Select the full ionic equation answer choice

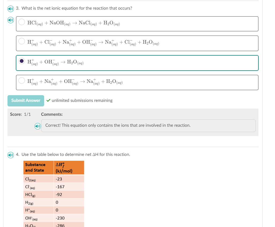[21, 41]
